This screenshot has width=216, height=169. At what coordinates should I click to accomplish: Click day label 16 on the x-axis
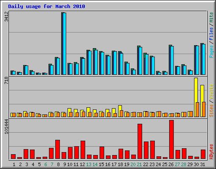[108, 164]
